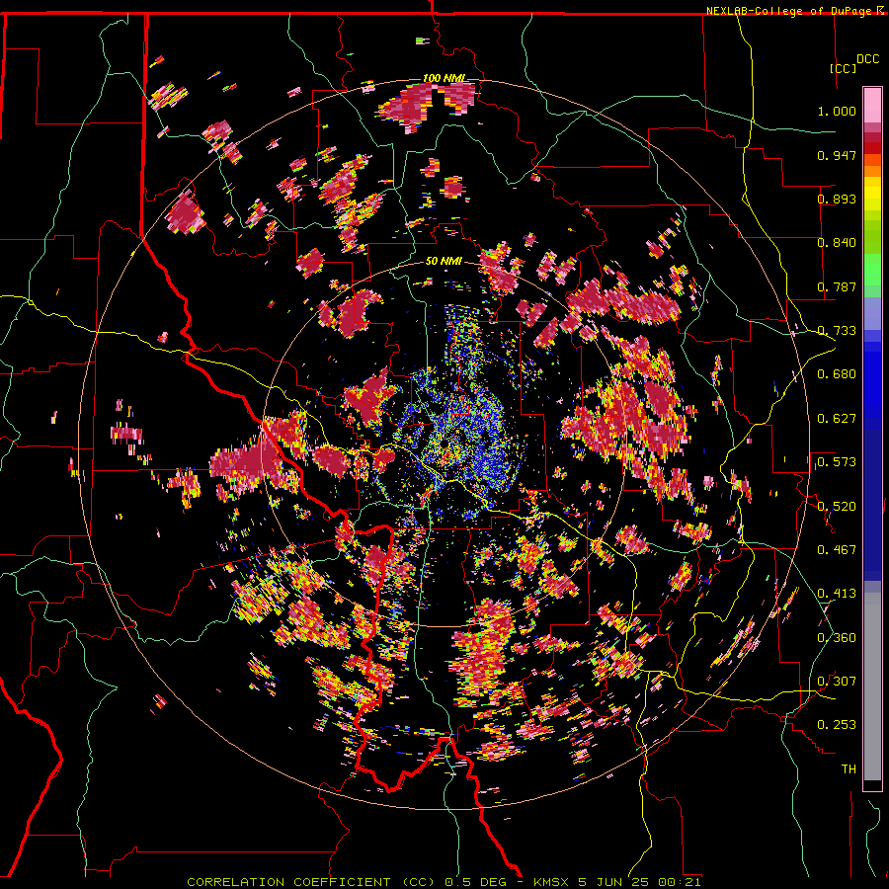Click the 0.253 scale label

tap(837, 725)
